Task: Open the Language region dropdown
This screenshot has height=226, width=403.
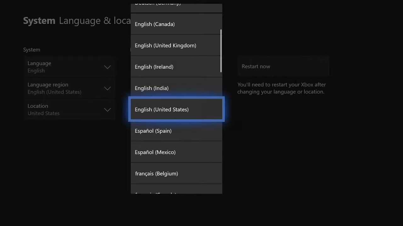Action: (69, 88)
